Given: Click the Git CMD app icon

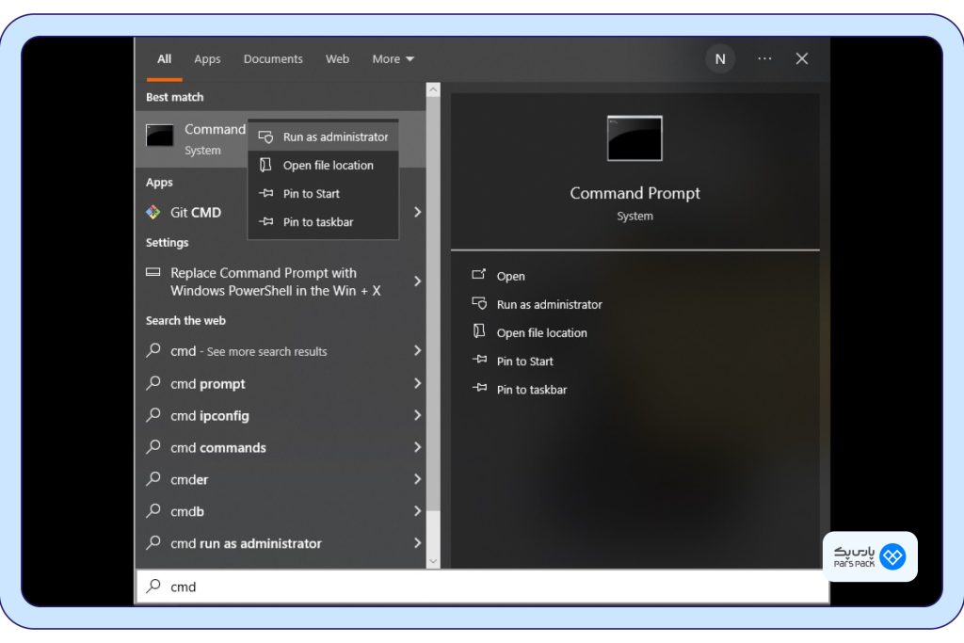Looking at the screenshot, I should coord(153,212).
